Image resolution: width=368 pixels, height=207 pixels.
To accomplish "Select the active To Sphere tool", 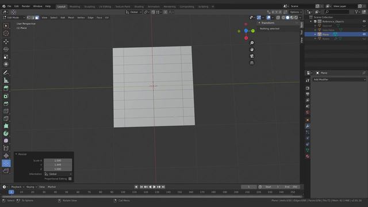I will tap(6, 163).
